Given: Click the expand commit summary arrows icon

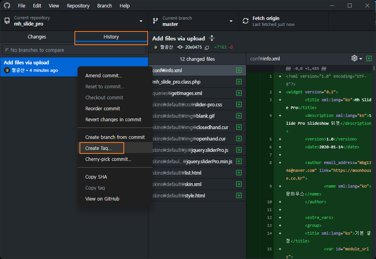Looking at the screenshot, I should [212, 38].
